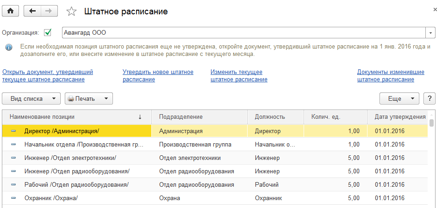Open Документы изменившие штатное расписание link
Viewport: 442px width, 208px height.
(390, 75)
